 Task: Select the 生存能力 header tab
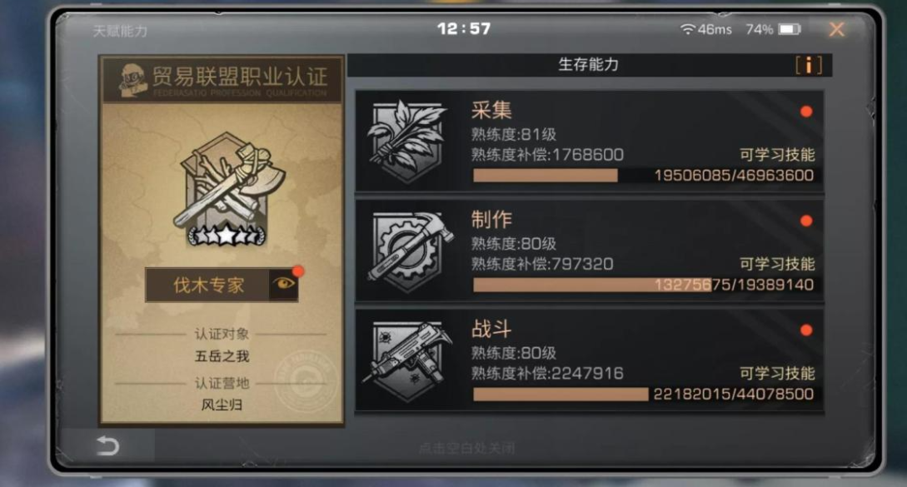pos(589,65)
